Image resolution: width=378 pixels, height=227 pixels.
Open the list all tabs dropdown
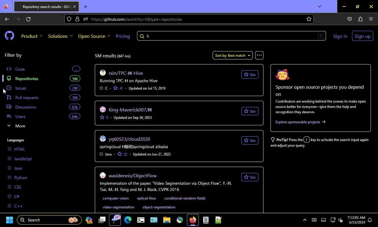[319, 7]
